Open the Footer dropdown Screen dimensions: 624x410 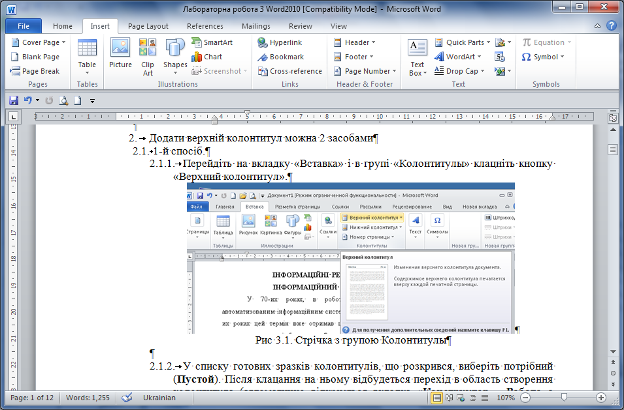(353, 57)
